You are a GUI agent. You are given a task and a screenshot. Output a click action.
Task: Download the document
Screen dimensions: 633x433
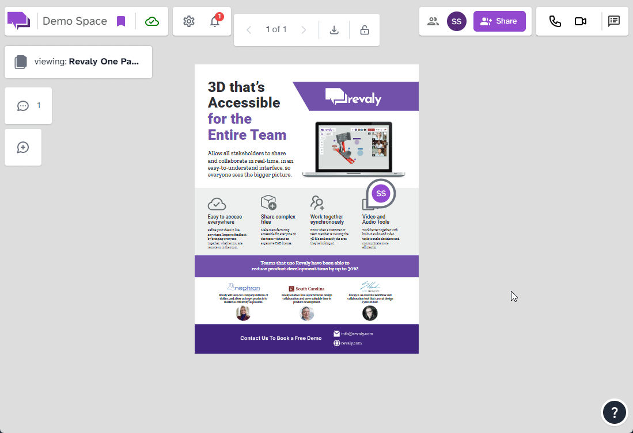point(334,30)
